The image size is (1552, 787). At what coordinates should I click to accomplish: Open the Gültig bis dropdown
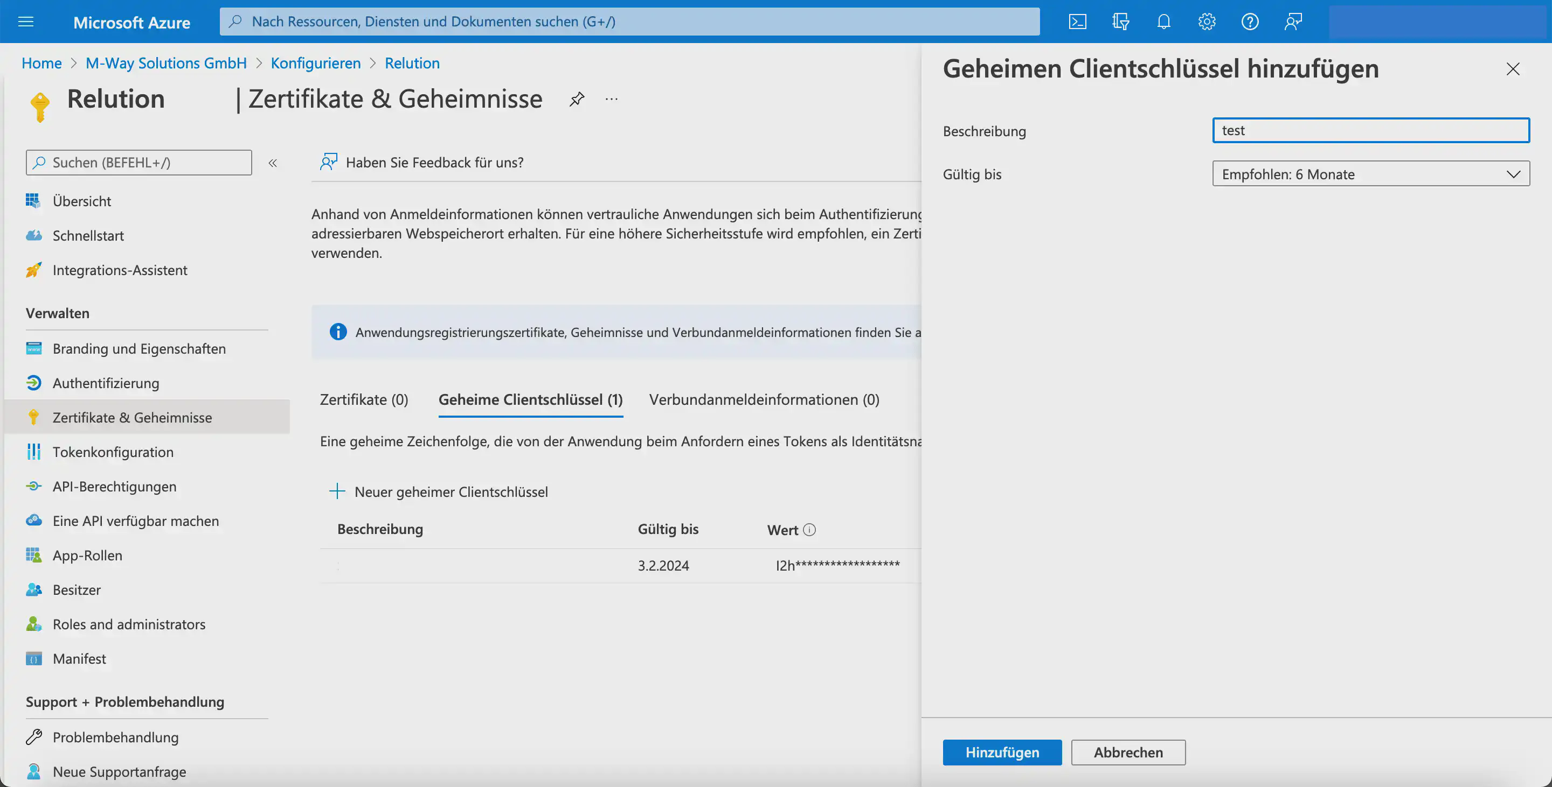pos(1370,174)
